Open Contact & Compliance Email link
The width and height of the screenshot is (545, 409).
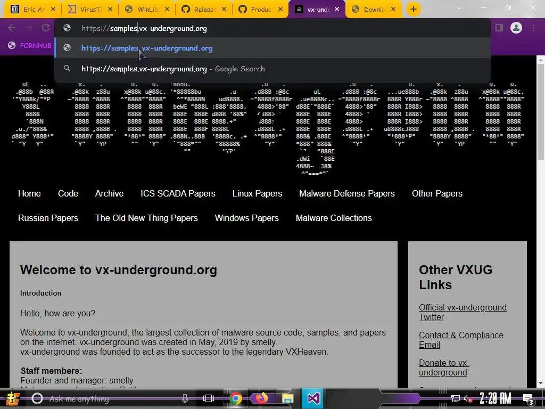[x=461, y=340]
